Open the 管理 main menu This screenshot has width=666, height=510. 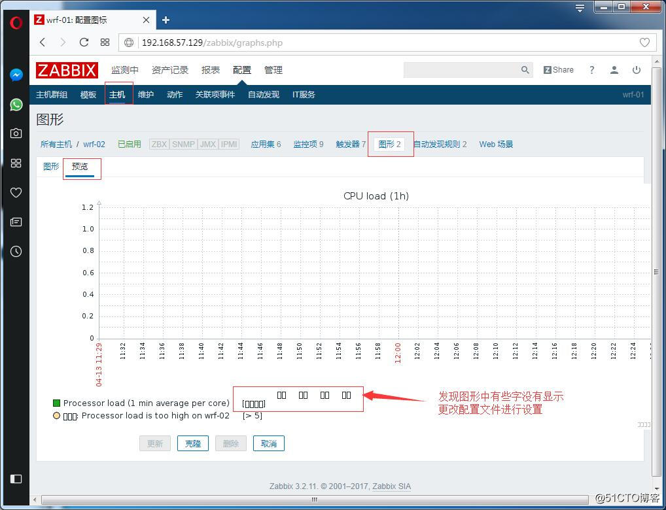(x=273, y=70)
